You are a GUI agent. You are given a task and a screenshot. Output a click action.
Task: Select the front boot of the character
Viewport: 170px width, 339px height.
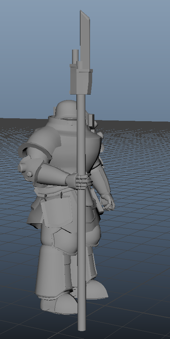tap(59, 303)
